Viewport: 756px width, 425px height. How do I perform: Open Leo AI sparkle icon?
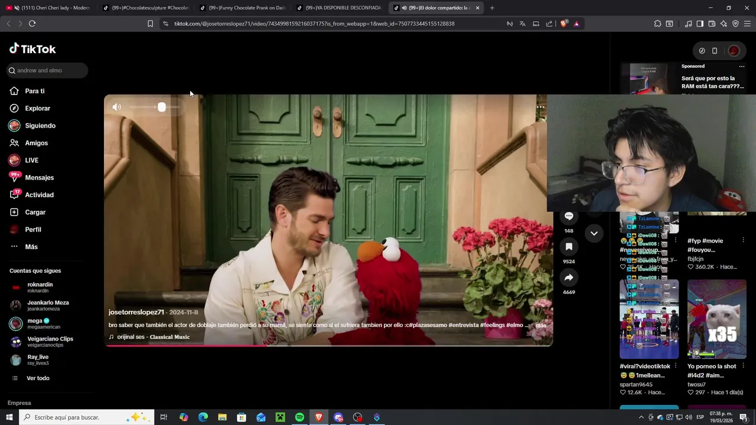coord(724,24)
